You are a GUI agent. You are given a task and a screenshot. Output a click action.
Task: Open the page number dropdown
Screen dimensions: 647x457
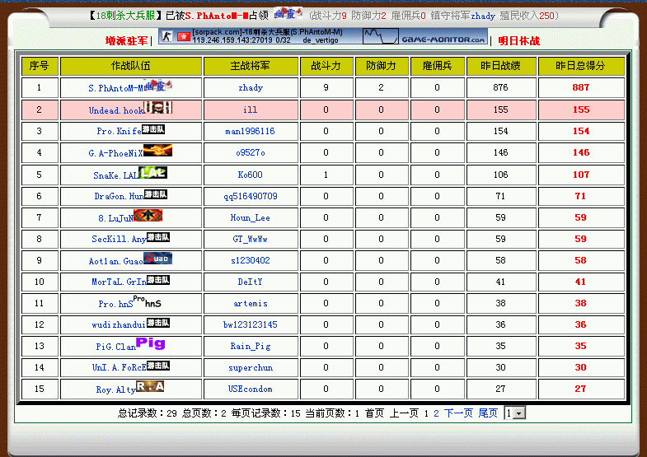coord(514,413)
